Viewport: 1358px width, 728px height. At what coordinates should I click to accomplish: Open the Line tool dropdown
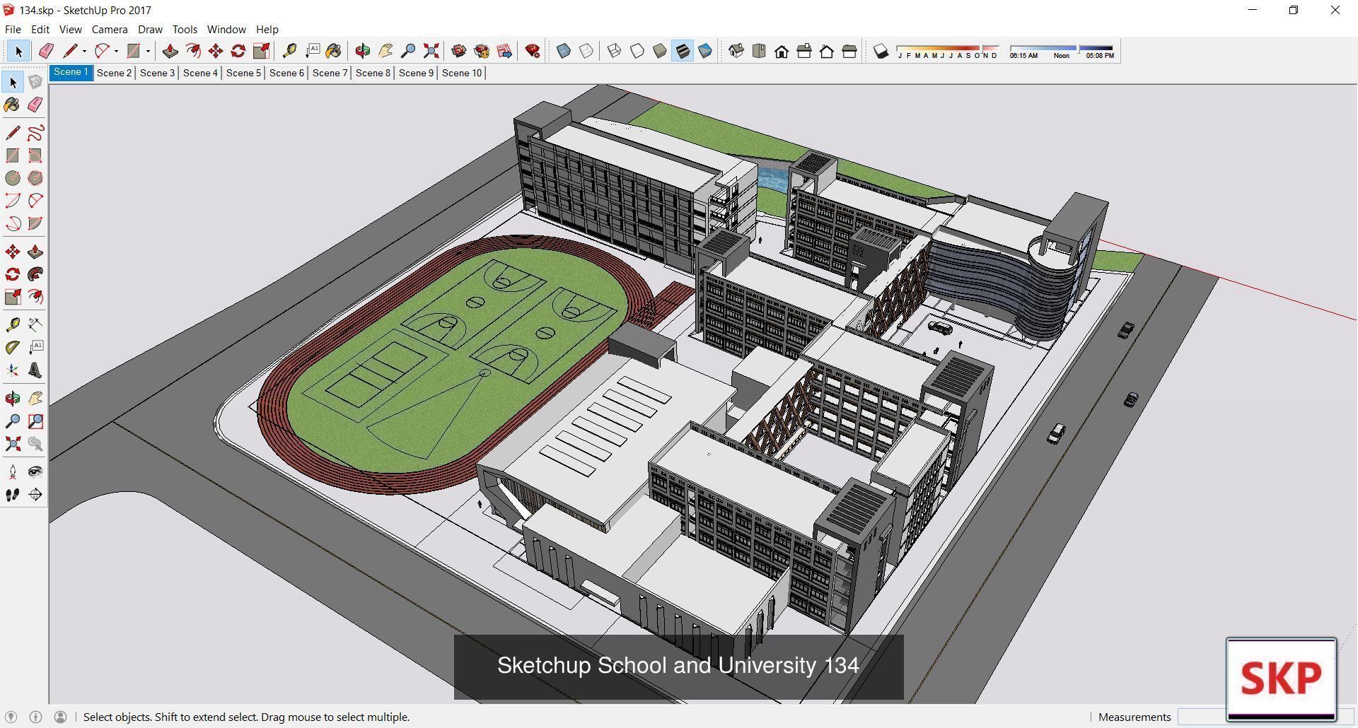coord(85,51)
